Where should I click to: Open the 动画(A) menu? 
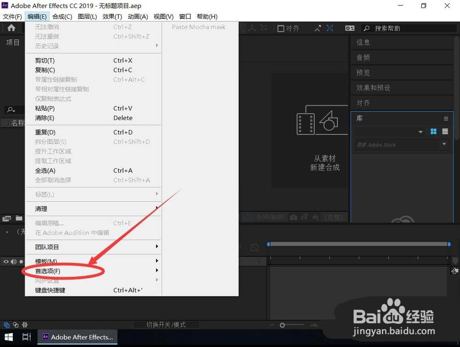click(138, 17)
